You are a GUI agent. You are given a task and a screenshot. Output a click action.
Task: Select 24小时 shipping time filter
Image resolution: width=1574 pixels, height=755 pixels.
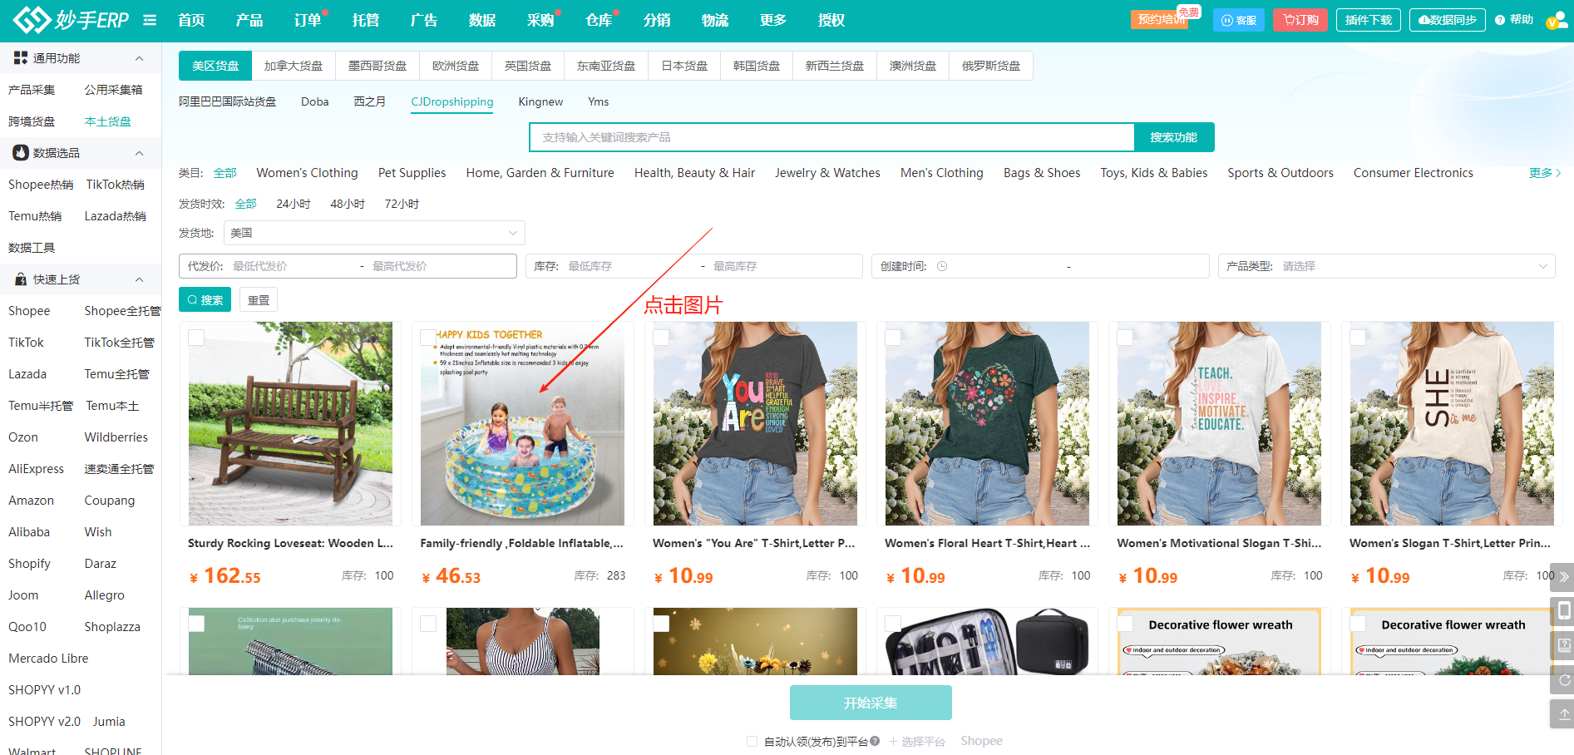pyautogui.click(x=294, y=204)
